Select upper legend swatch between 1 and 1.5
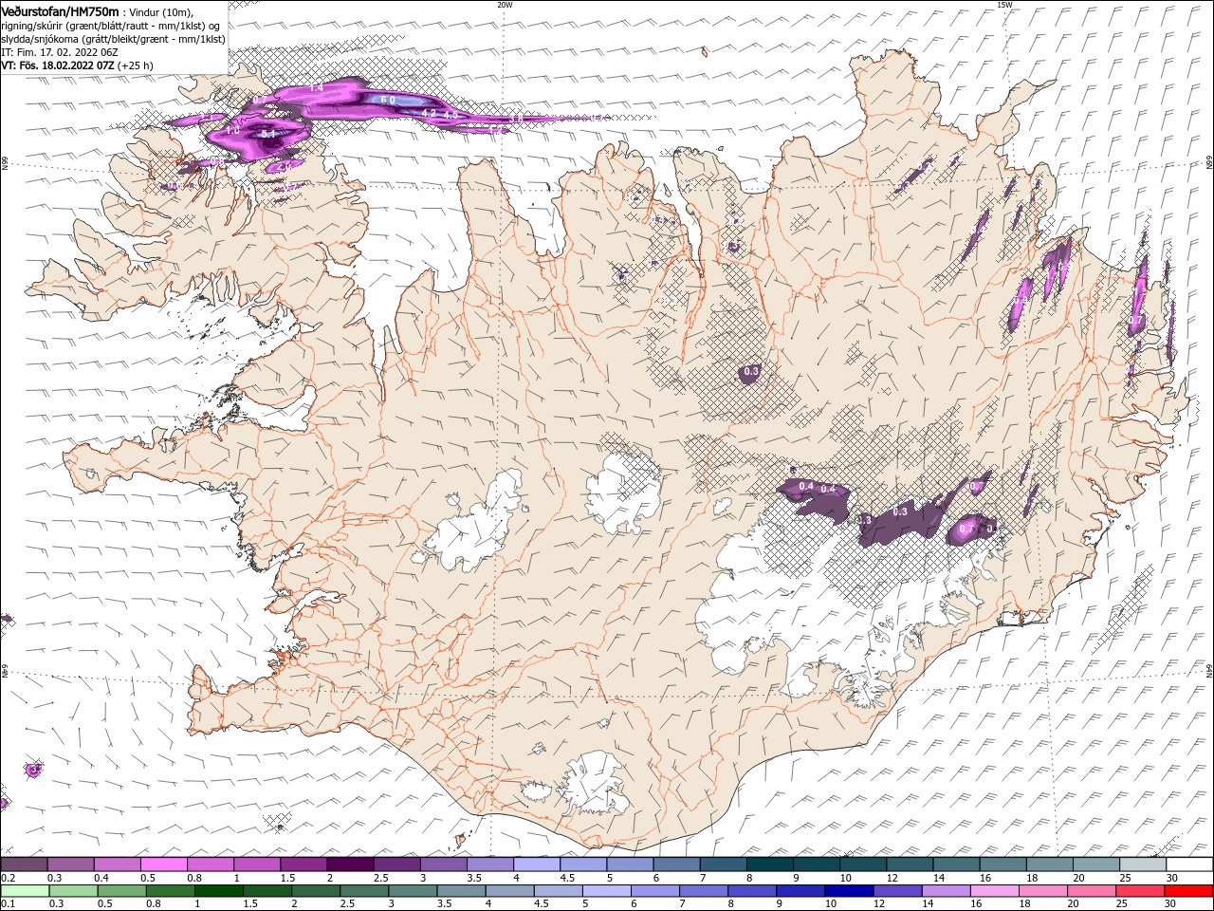The image size is (1214, 911). tap(256, 865)
